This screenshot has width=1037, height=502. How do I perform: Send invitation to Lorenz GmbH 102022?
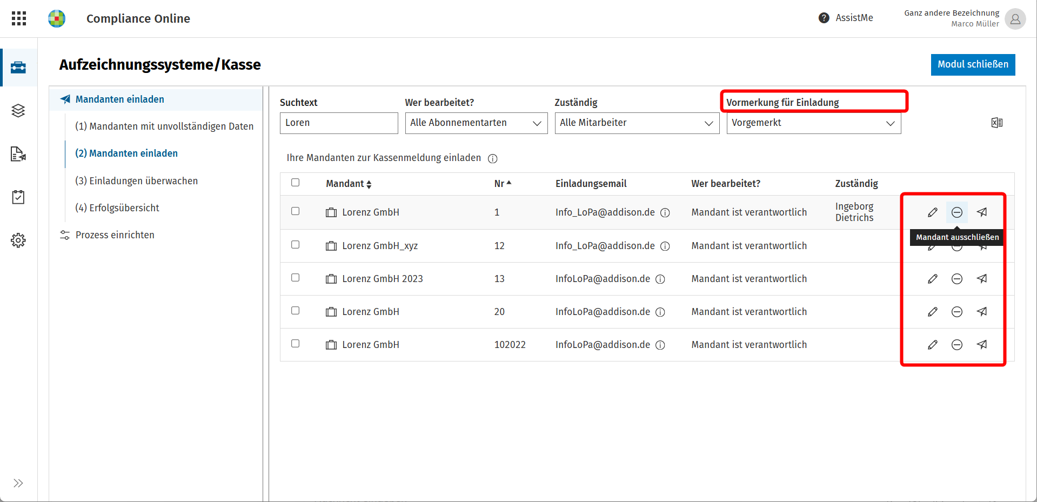[982, 345]
